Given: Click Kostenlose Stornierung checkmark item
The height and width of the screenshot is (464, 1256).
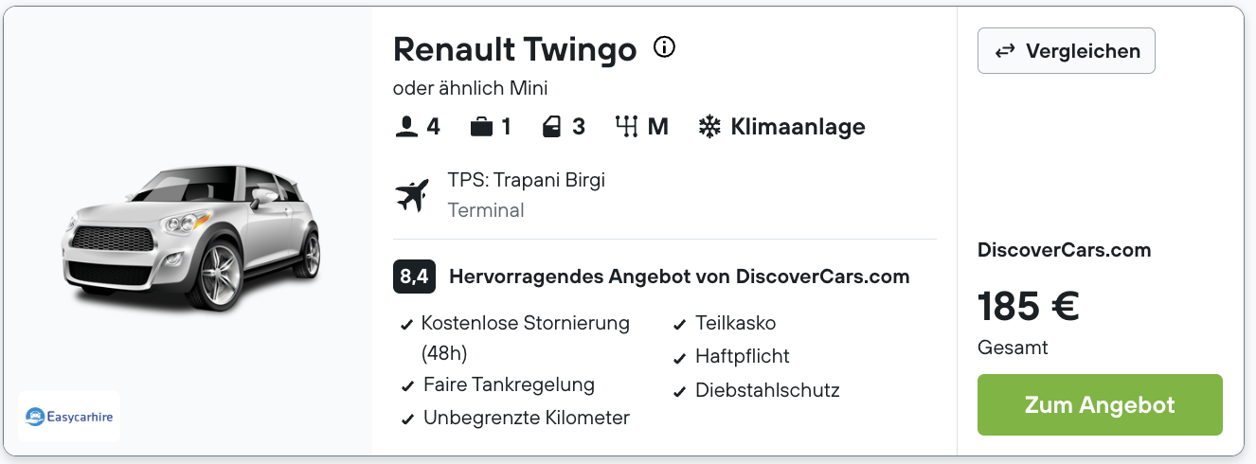Looking at the screenshot, I should click(516, 338).
